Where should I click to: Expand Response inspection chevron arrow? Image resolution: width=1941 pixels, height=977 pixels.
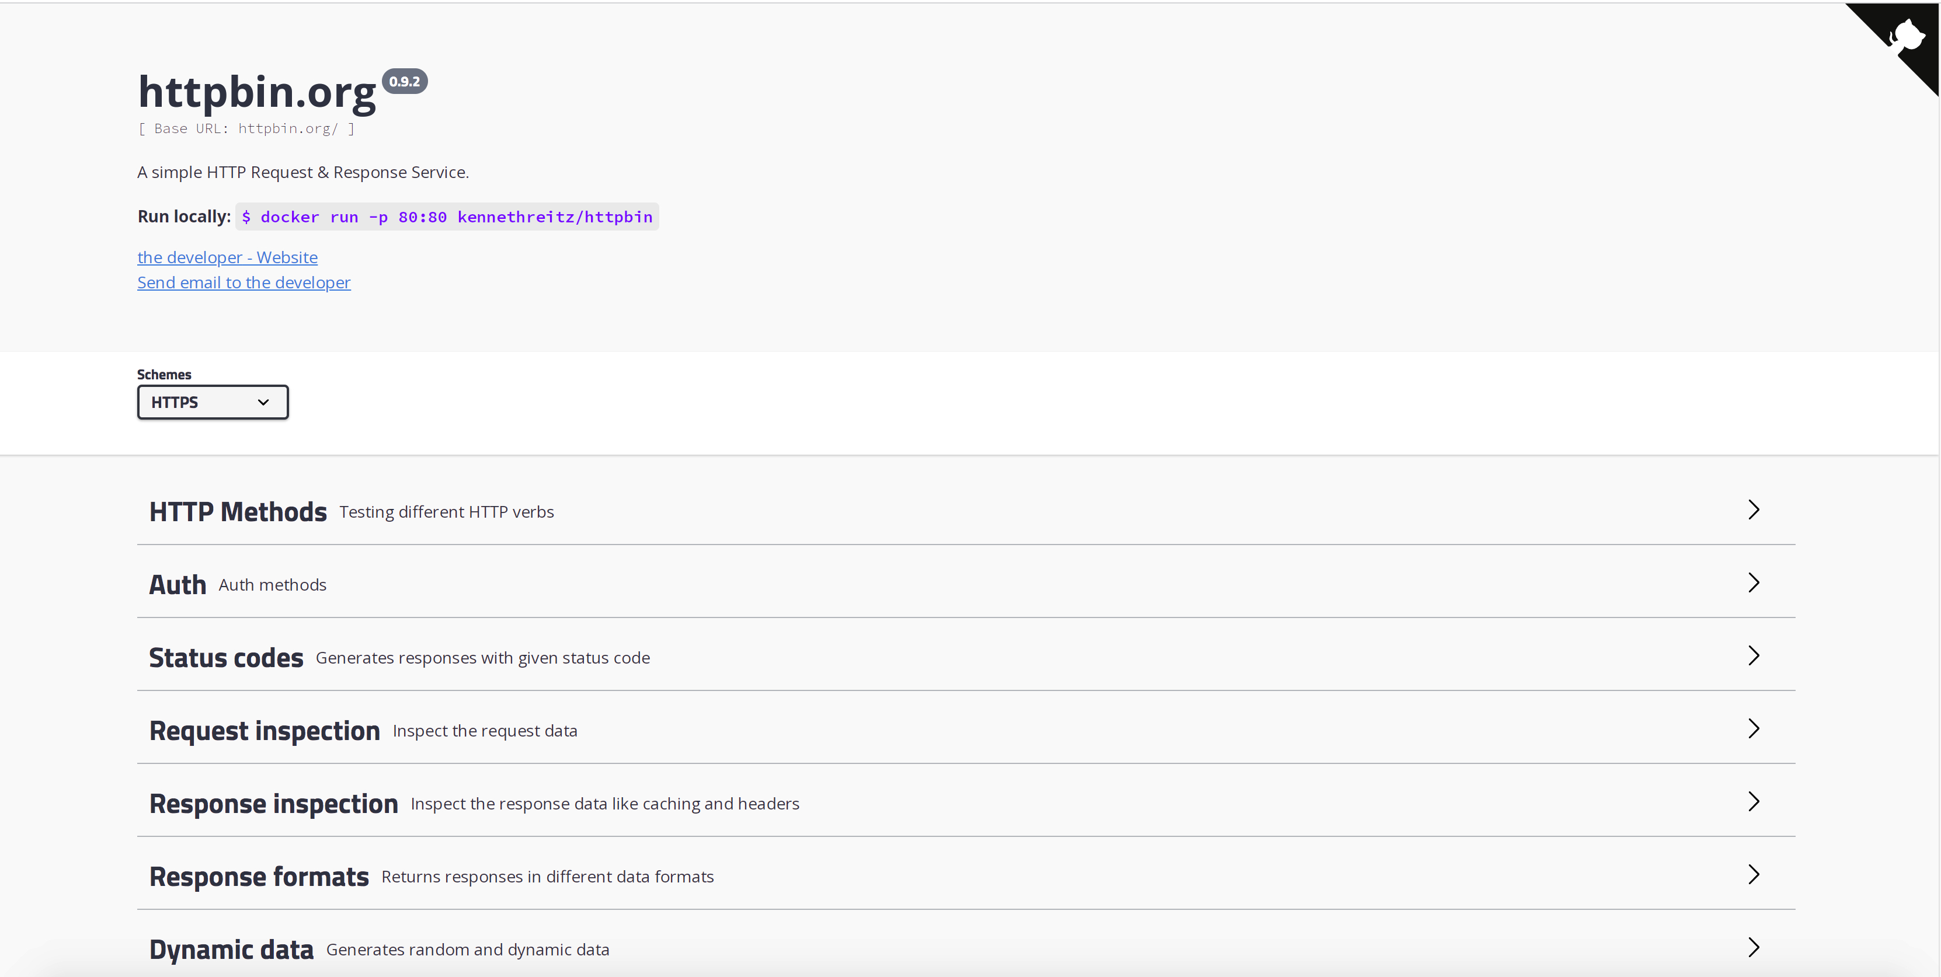point(1754,802)
